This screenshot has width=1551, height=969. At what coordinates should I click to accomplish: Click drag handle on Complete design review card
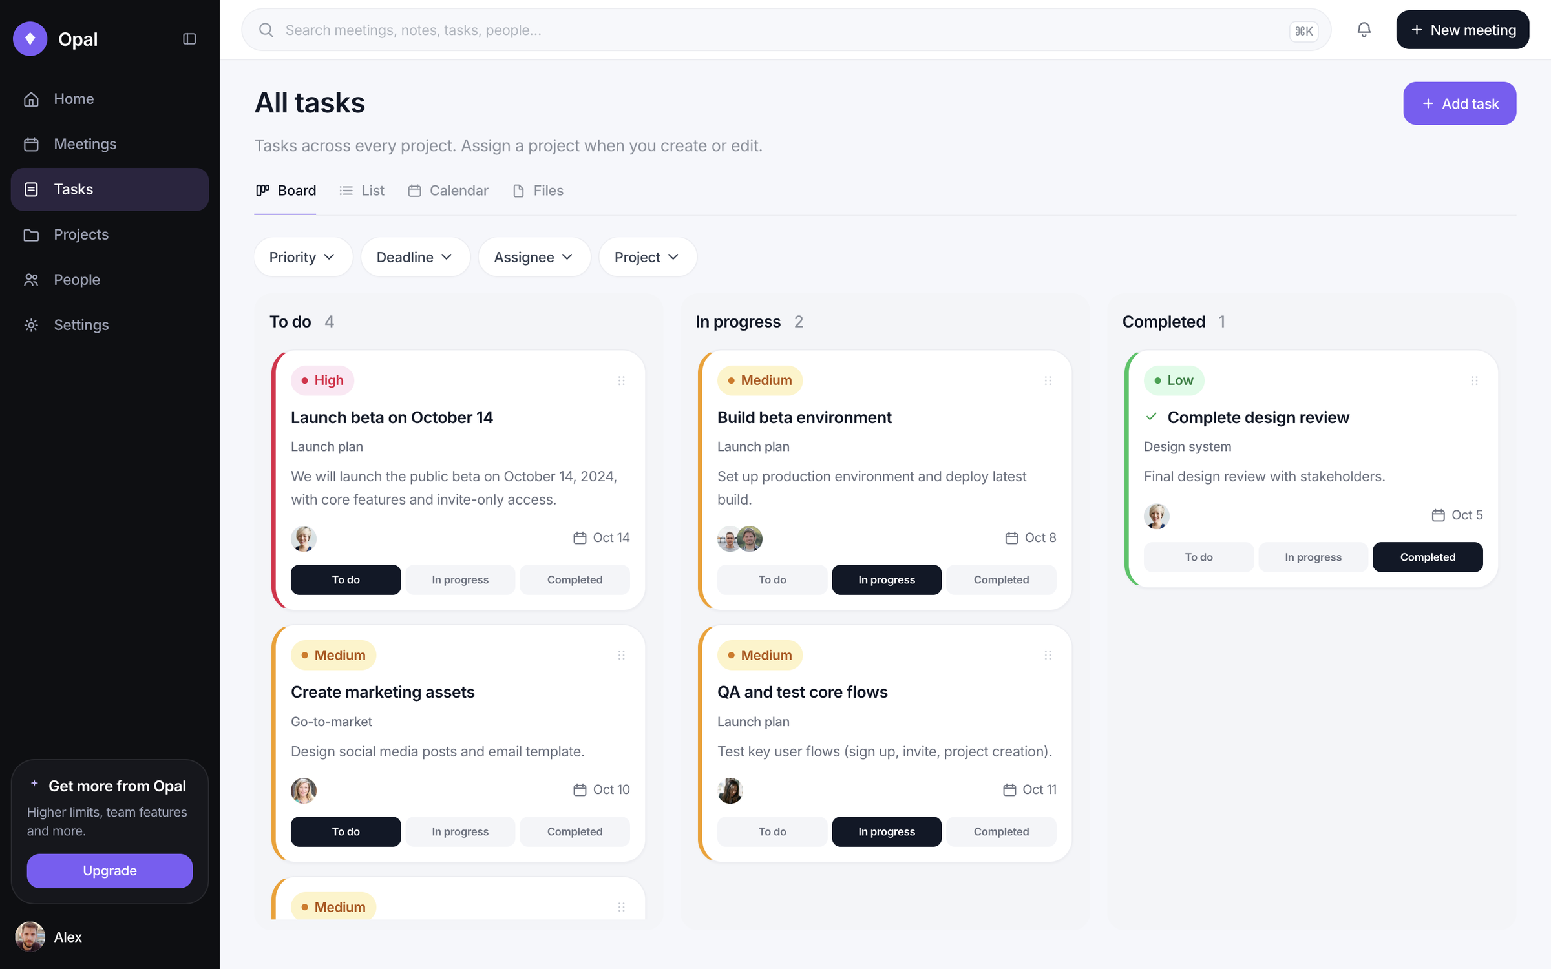tap(1474, 380)
